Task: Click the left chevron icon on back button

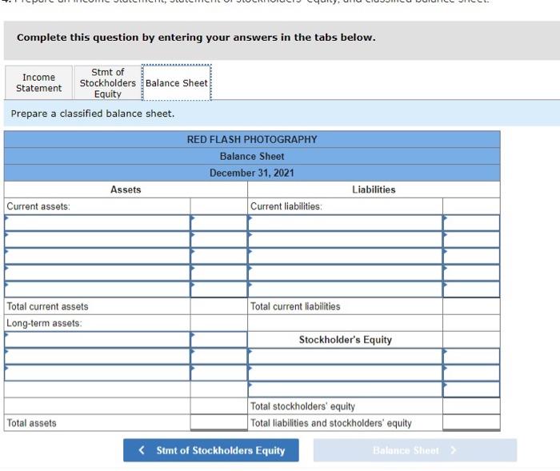Action: pyautogui.click(x=142, y=450)
